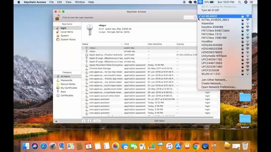
Task: Click the battery status icon
Action: (x=212, y=2)
